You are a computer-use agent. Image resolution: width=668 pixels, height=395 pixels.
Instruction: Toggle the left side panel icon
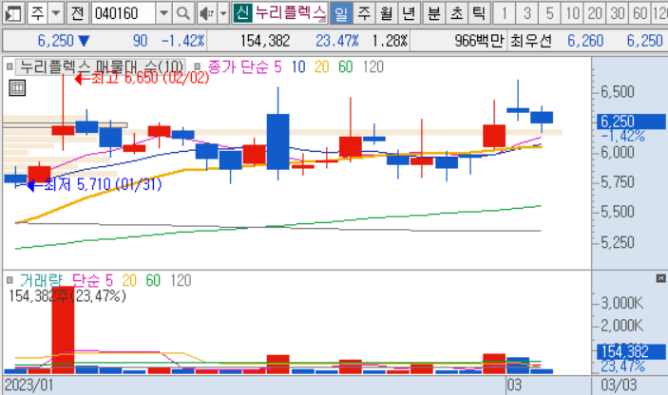[x=13, y=13]
